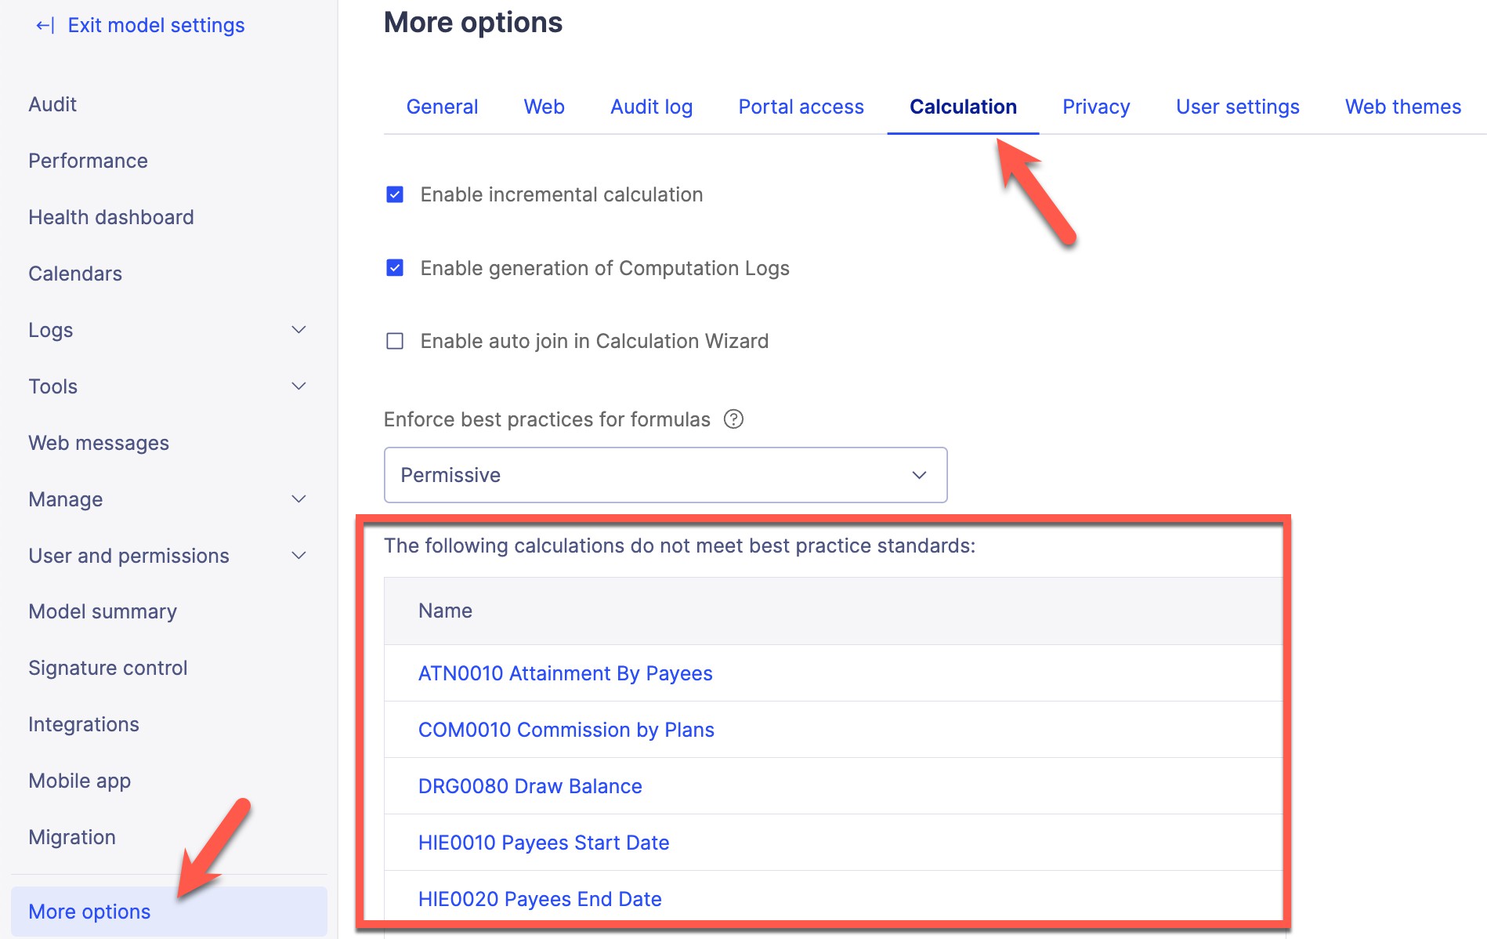Expand the Manage sidebar section
This screenshot has height=939, width=1487.
(298, 499)
